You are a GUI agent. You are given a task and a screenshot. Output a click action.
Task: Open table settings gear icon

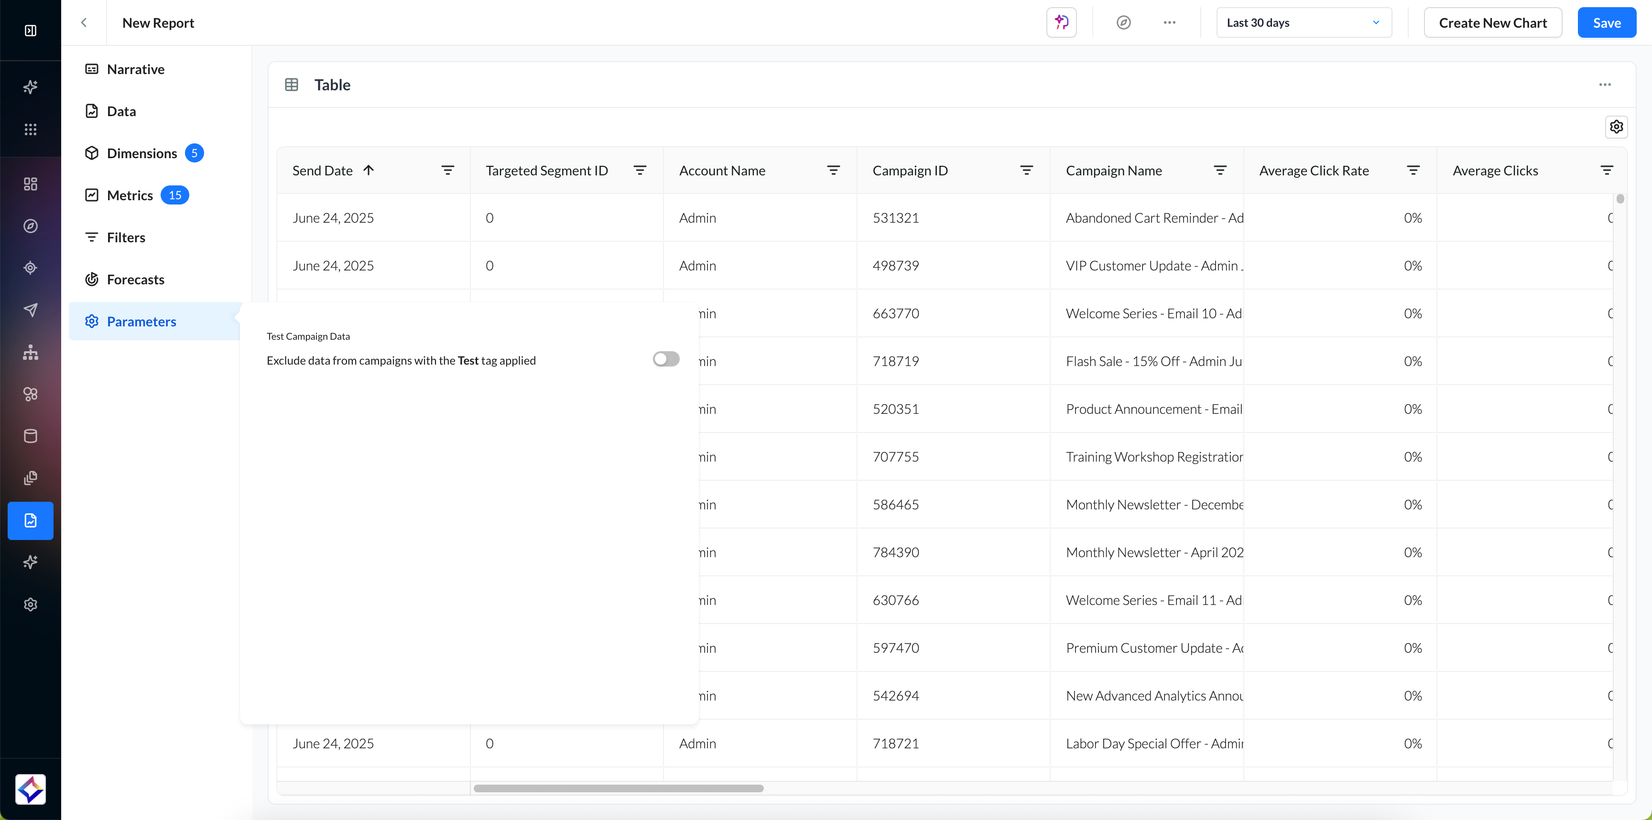tap(1616, 127)
